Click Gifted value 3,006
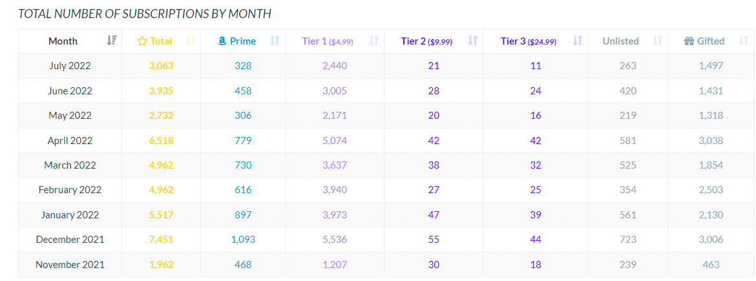The image size is (756, 281). tap(711, 240)
